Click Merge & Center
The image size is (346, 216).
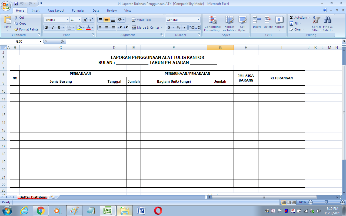(147, 28)
